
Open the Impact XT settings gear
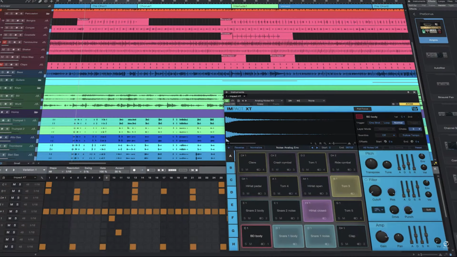(393, 104)
